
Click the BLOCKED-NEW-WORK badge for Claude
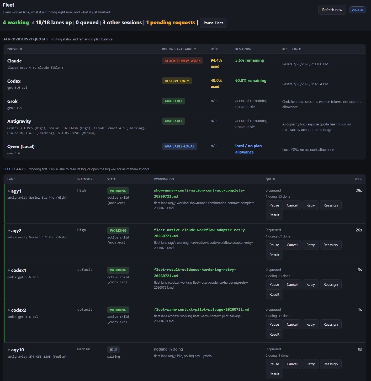[x=183, y=61]
